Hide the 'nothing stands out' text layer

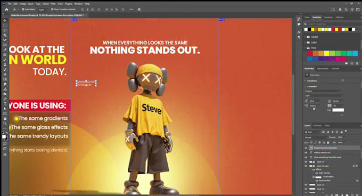(306, 153)
